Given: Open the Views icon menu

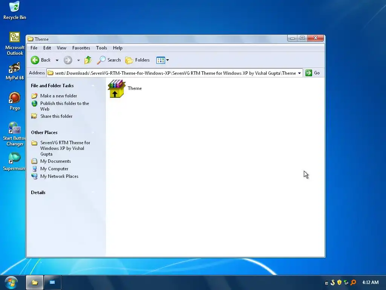Looking at the screenshot, I should pos(162,60).
